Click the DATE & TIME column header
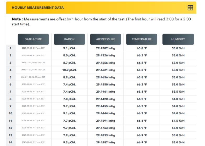The height and width of the screenshot is (146, 205). tap(33, 39)
